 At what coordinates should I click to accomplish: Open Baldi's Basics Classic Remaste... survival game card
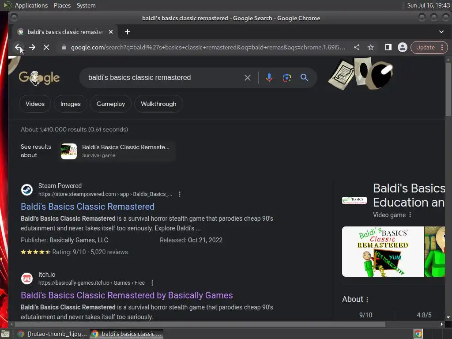[x=117, y=151]
